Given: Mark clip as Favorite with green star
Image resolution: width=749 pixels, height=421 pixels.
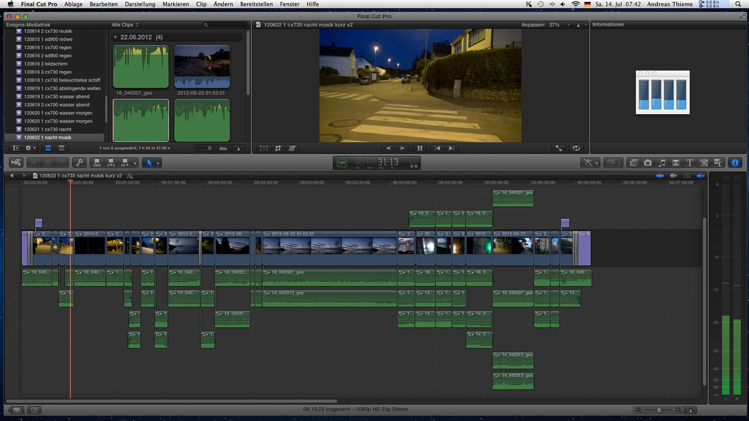Looking at the screenshot, I should coord(33,163).
